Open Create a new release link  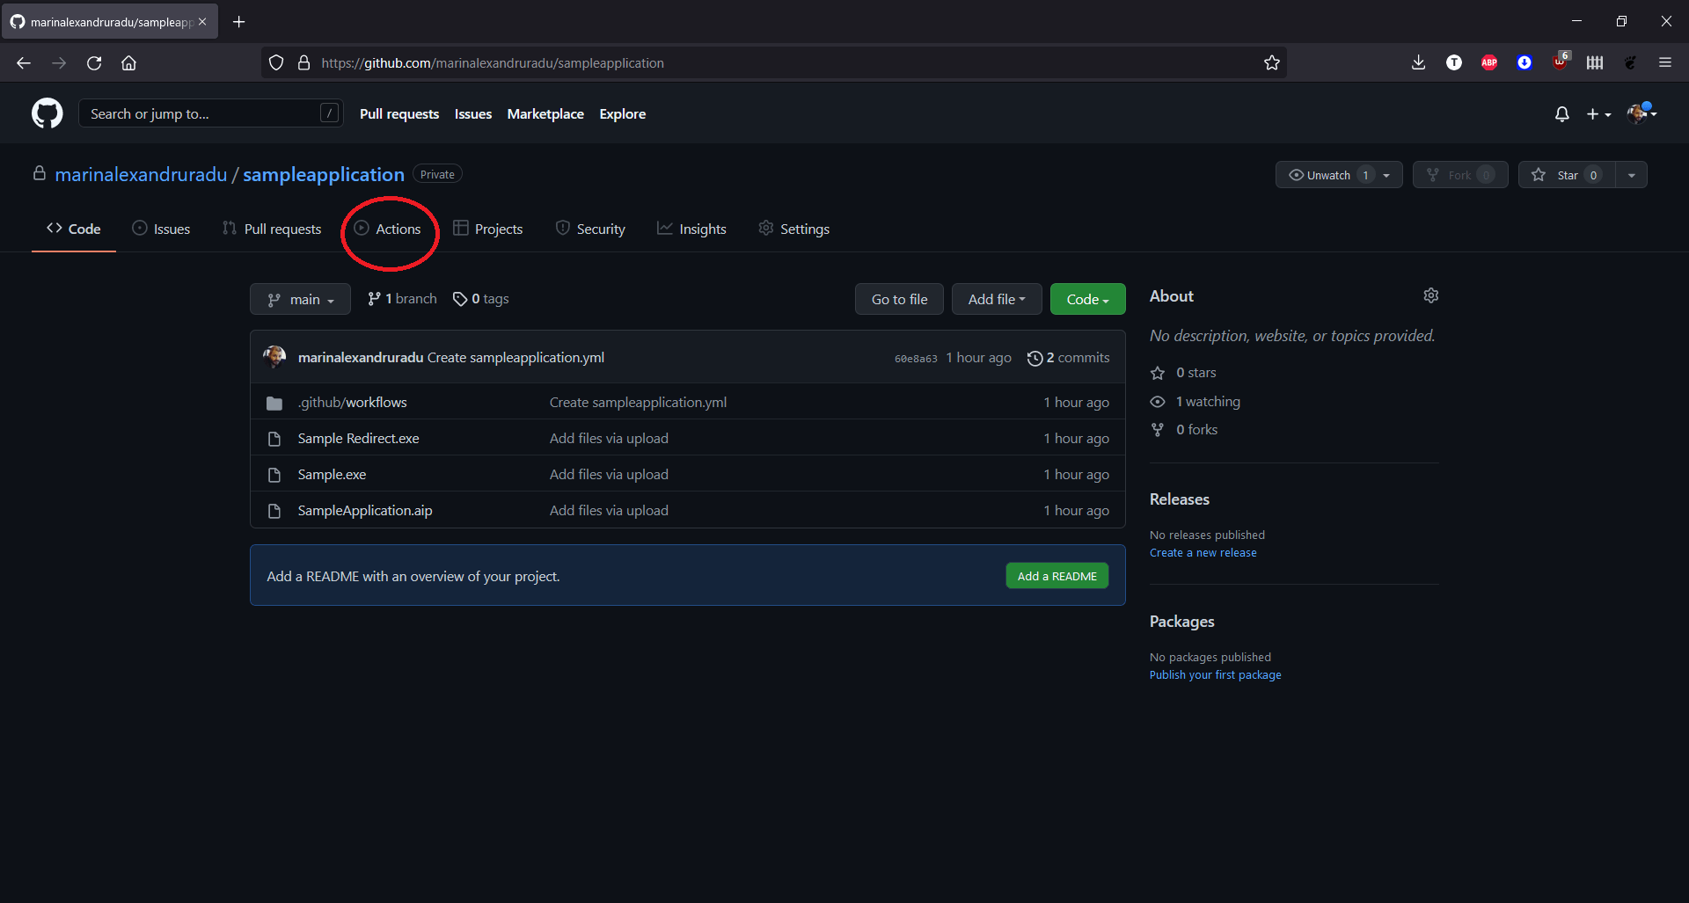click(1203, 552)
